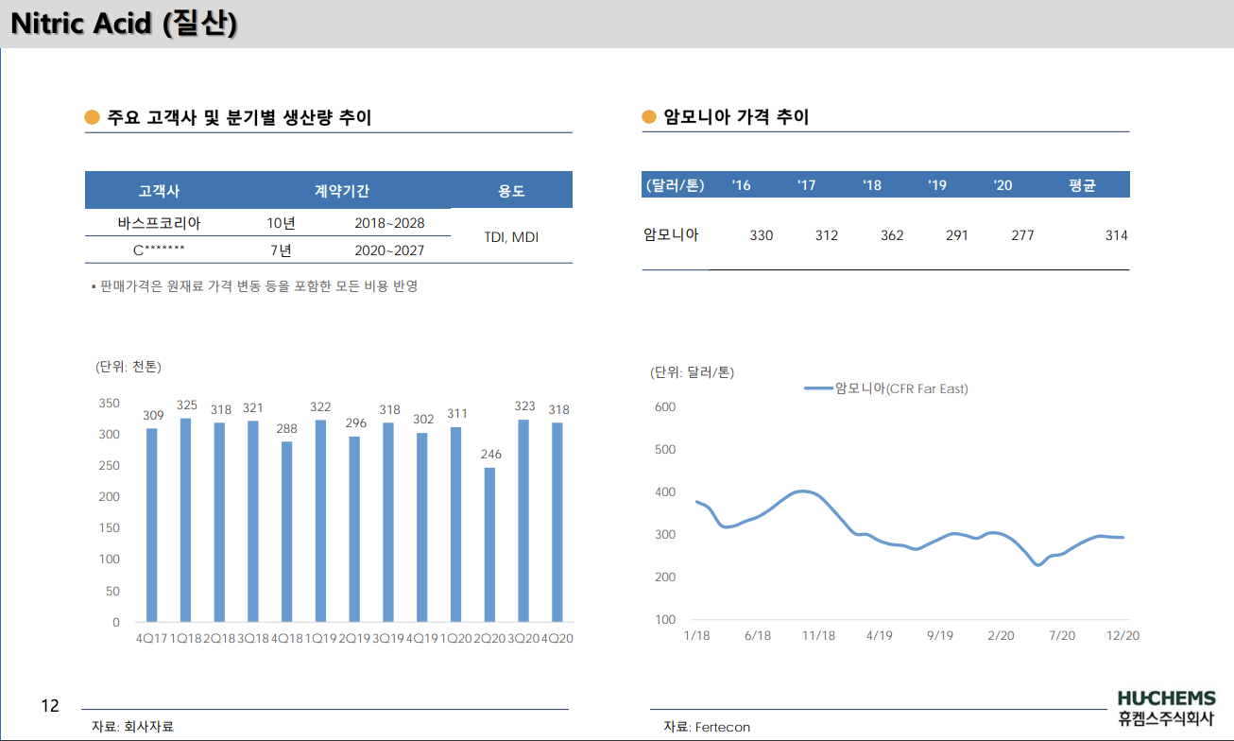Viewport: 1234px width, 741px height.
Task: Select the bar value label 323
Action: pyautogui.click(x=524, y=406)
